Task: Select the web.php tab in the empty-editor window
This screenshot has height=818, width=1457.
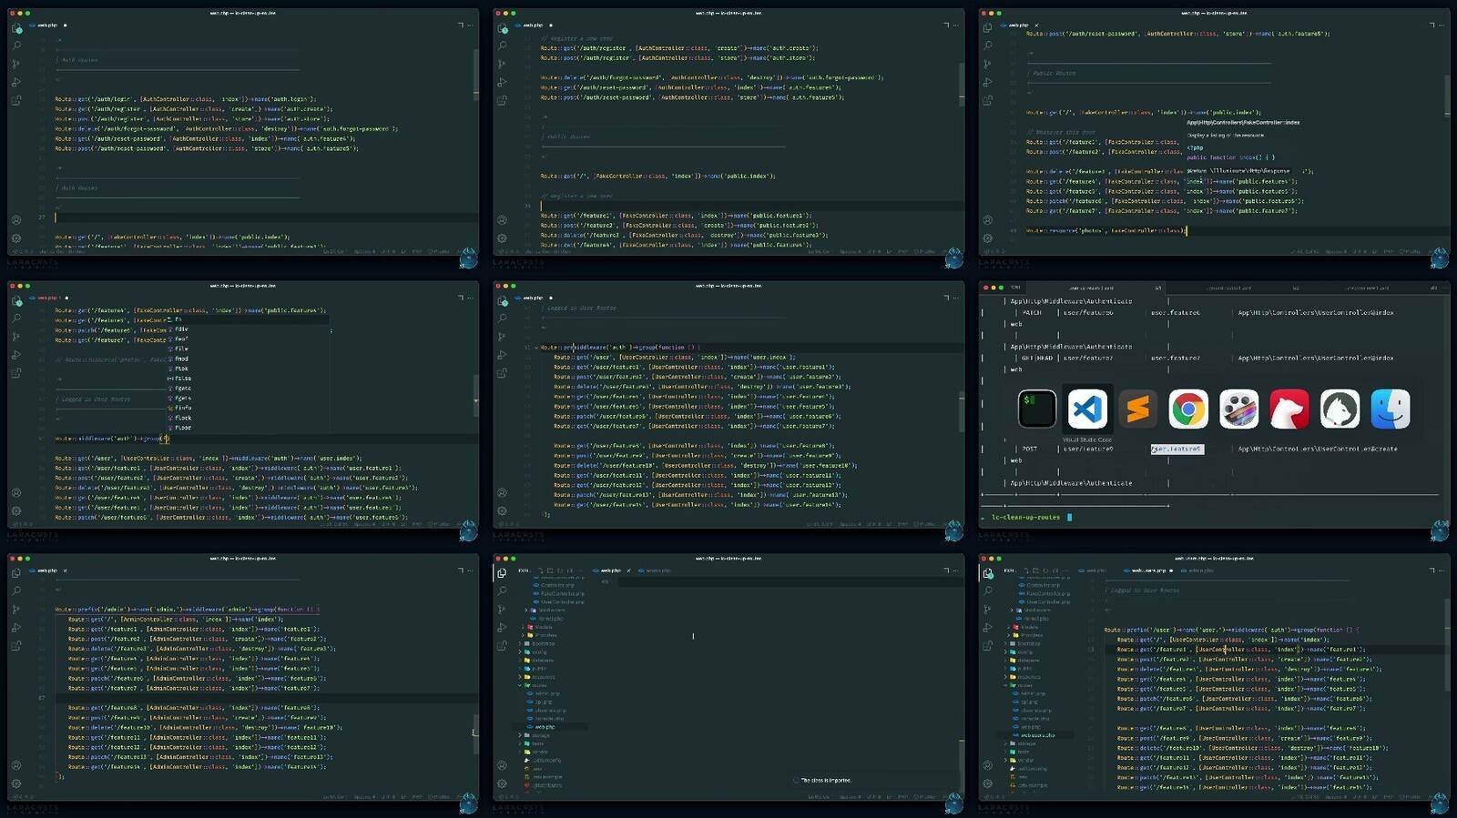Action: click(610, 571)
